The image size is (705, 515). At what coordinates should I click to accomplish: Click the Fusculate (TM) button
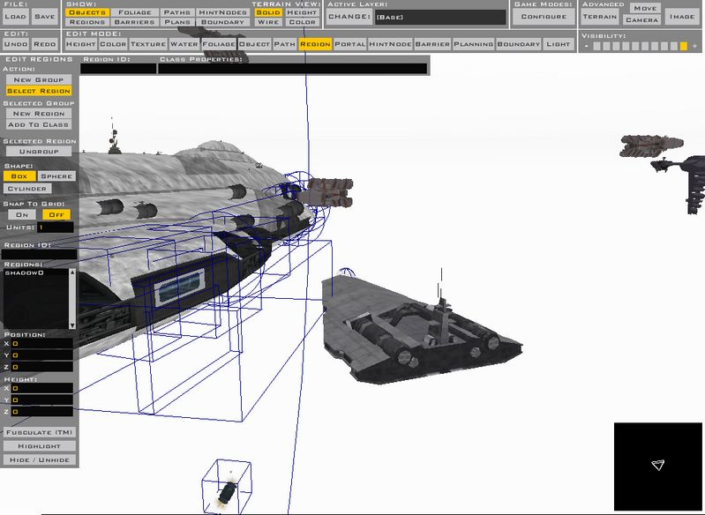pos(39,432)
